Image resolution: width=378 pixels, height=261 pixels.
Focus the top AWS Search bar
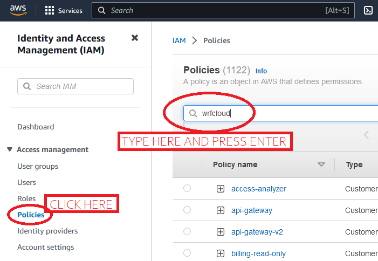coord(223,10)
